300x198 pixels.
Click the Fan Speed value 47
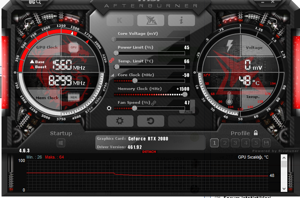pos(187,103)
